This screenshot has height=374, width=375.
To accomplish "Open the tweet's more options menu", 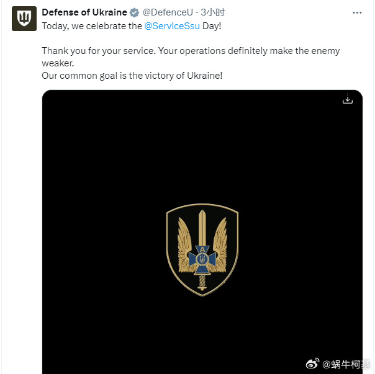I will pyautogui.click(x=357, y=12).
